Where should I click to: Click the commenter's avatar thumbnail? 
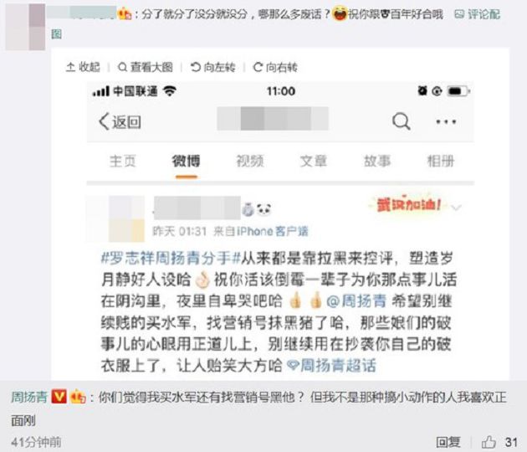pos(25,27)
